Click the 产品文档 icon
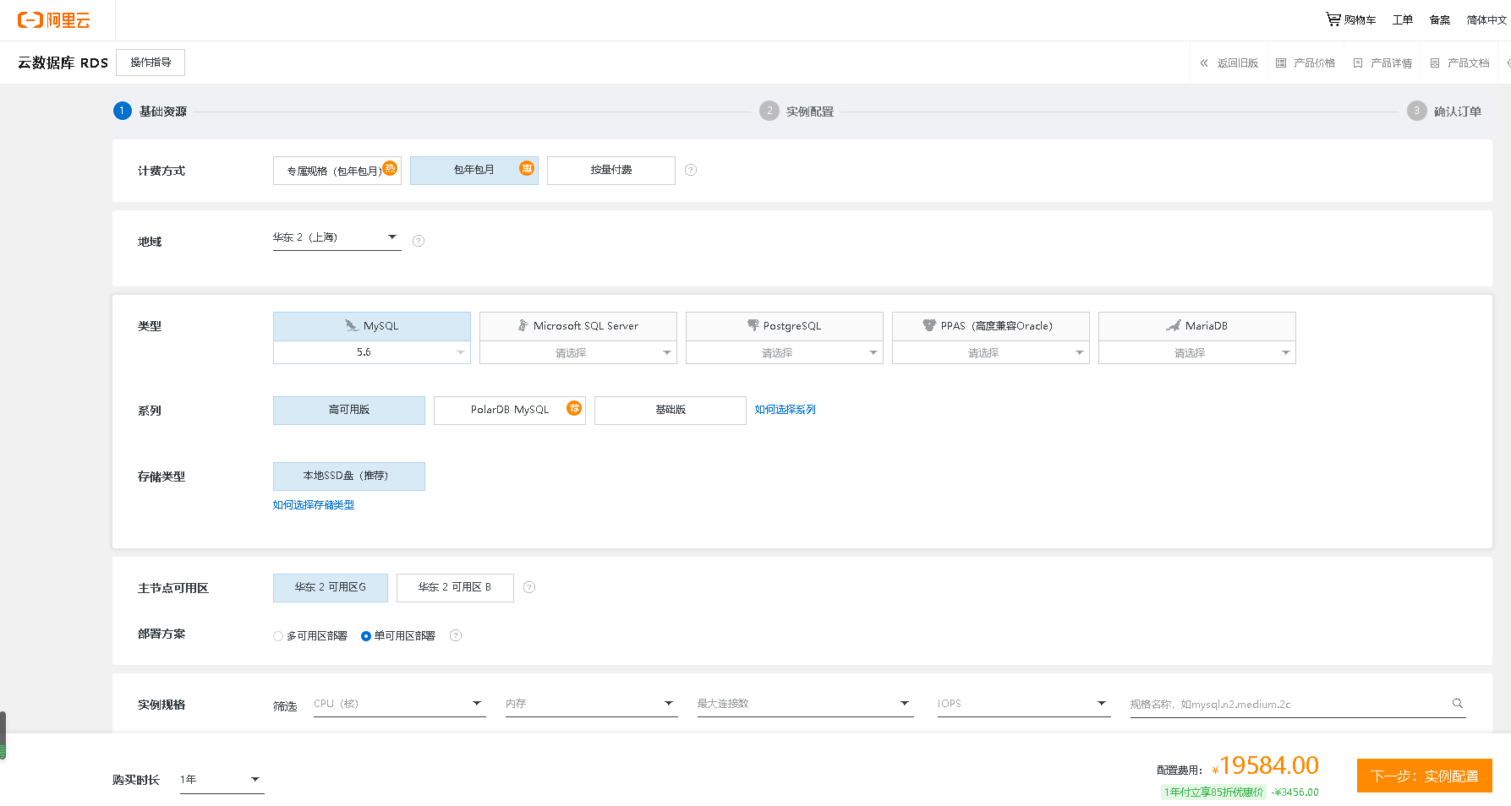 tap(1435, 63)
